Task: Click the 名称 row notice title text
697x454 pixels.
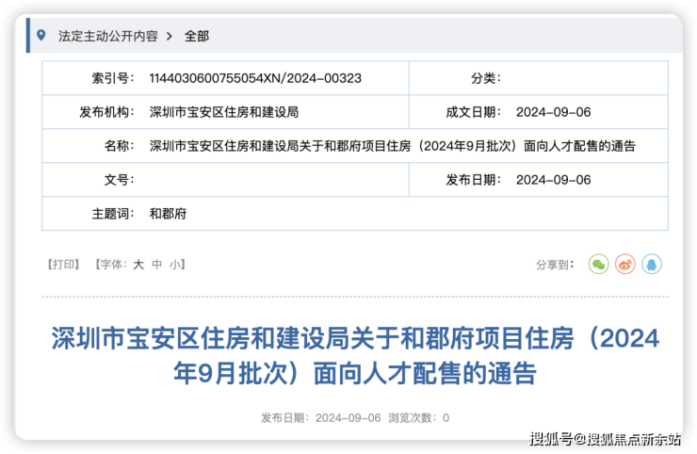Action: pyautogui.click(x=393, y=146)
